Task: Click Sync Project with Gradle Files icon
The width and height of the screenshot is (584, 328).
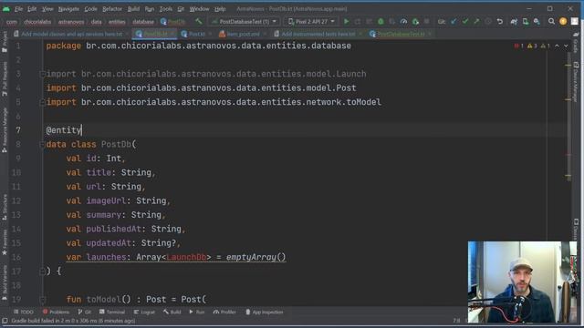Action: tap(514, 22)
